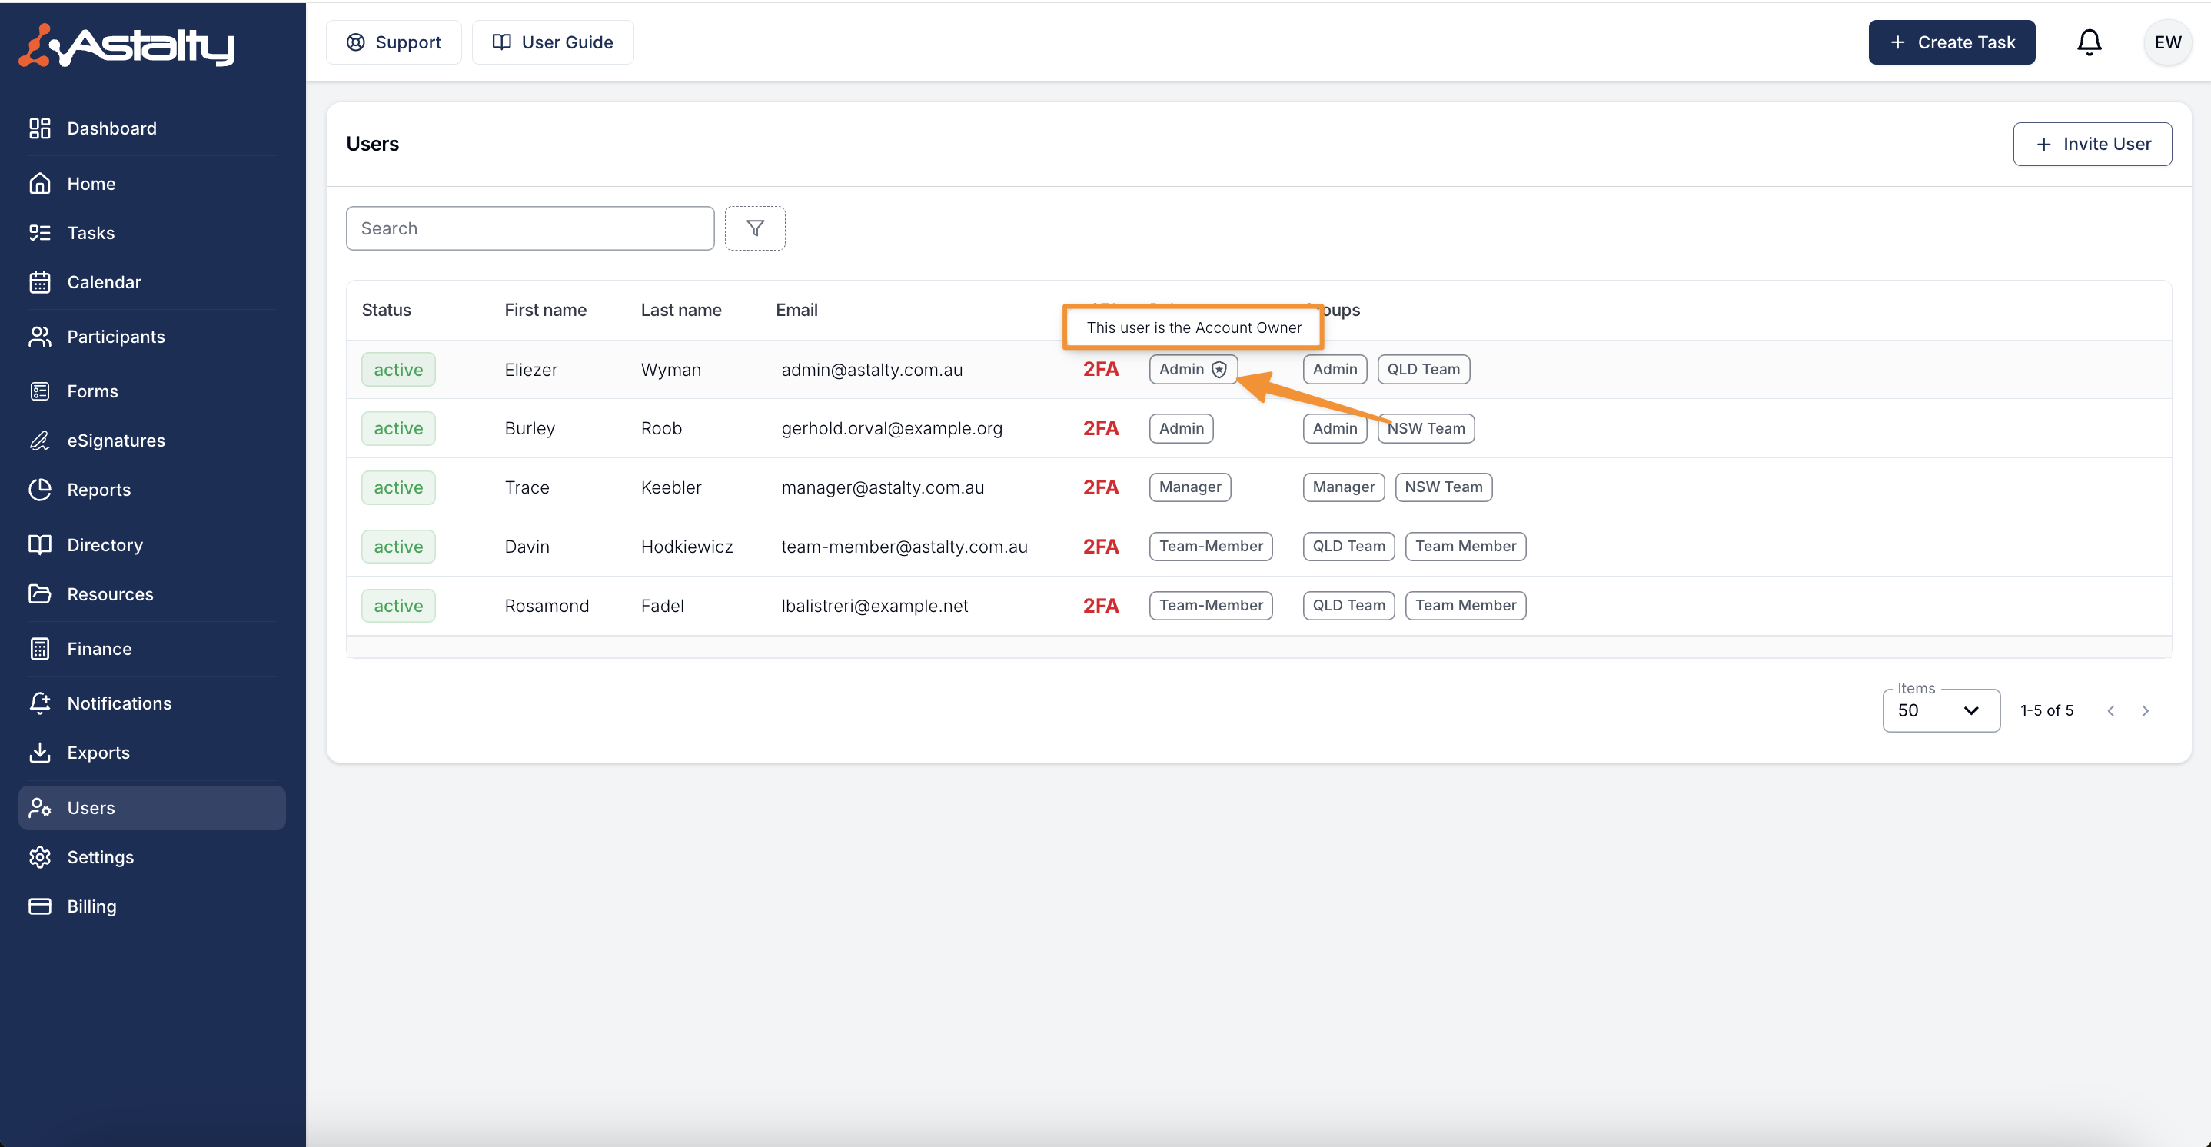The width and height of the screenshot is (2211, 1147).
Task: Click the Support button
Action: click(x=393, y=42)
